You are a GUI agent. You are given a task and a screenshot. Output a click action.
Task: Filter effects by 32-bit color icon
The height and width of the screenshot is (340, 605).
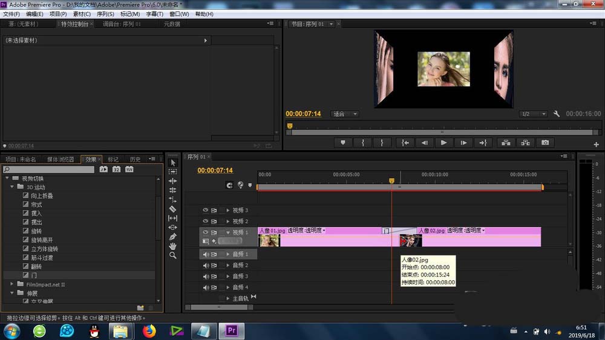pyautogui.click(x=116, y=169)
